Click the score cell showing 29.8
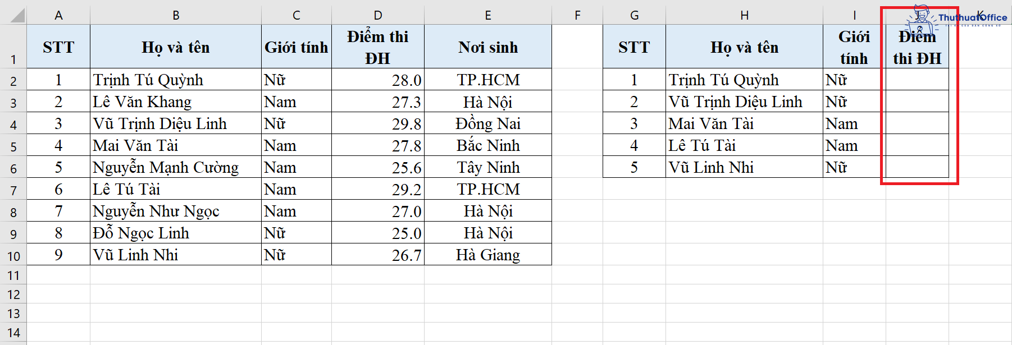 pyautogui.click(x=378, y=124)
